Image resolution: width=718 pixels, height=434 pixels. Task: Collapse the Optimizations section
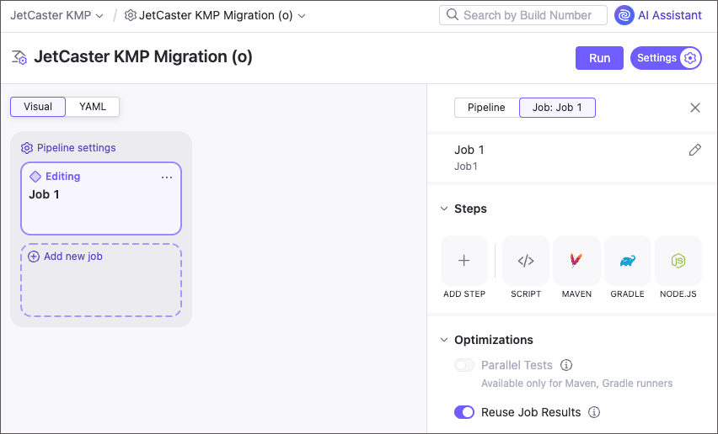click(444, 340)
